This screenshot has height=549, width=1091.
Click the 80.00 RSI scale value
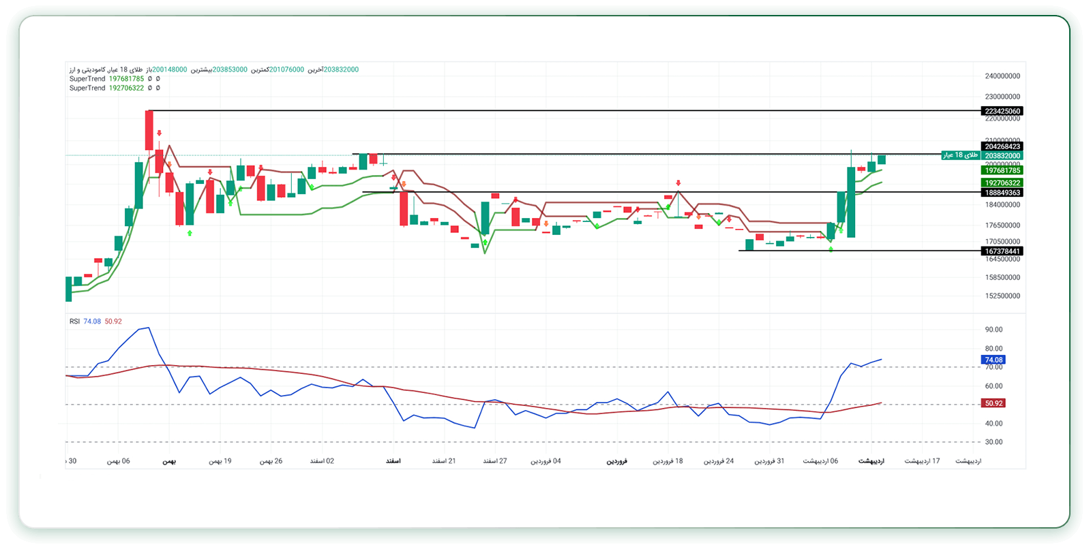pos(993,349)
